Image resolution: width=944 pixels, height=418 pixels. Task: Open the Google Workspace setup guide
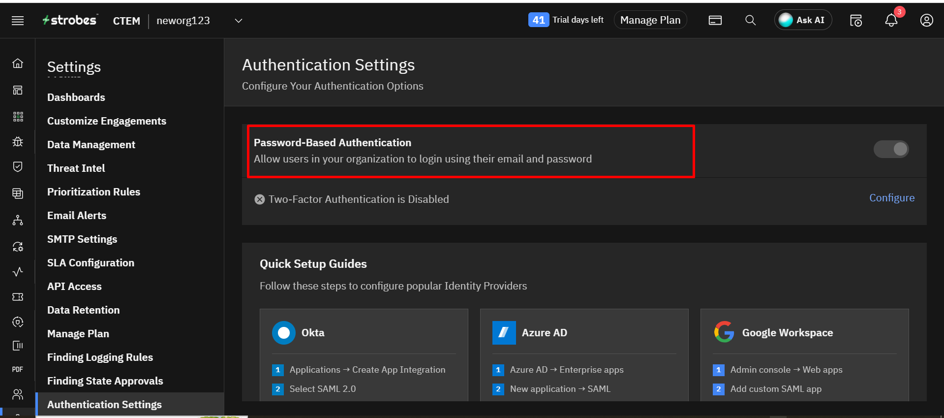[804, 333]
